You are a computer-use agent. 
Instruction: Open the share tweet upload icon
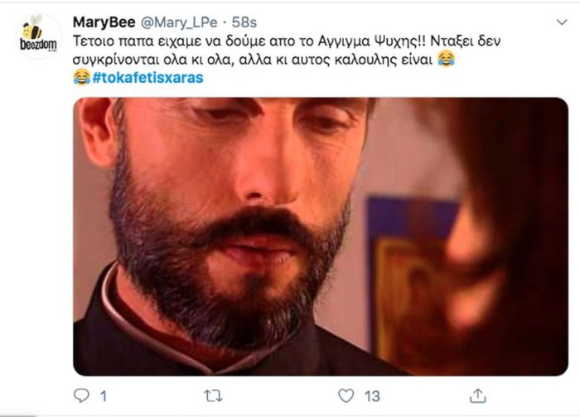477,395
